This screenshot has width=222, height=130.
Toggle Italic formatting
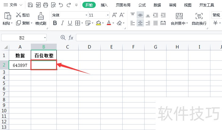62,23
